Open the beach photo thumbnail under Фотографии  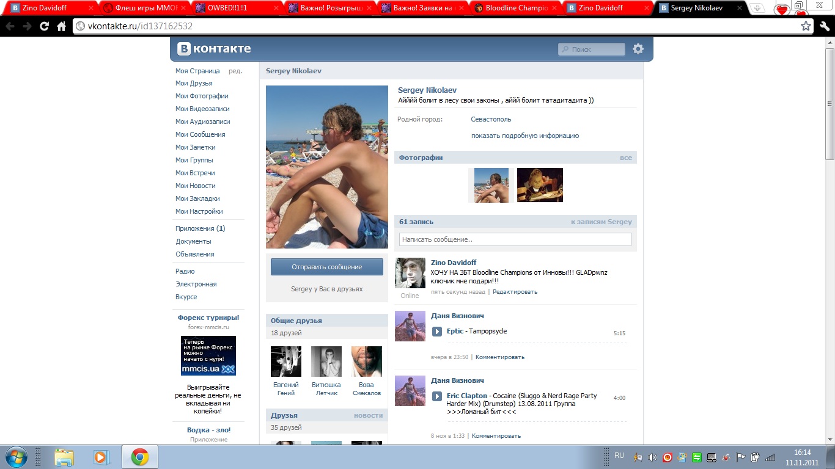coord(491,185)
